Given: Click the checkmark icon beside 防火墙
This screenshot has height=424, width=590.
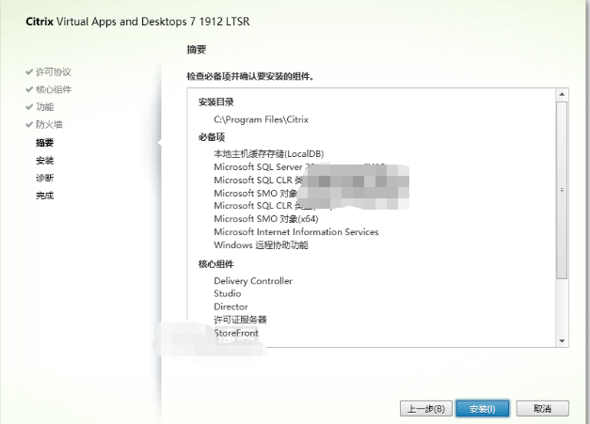Looking at the screenshot, I should click(29, 124).
